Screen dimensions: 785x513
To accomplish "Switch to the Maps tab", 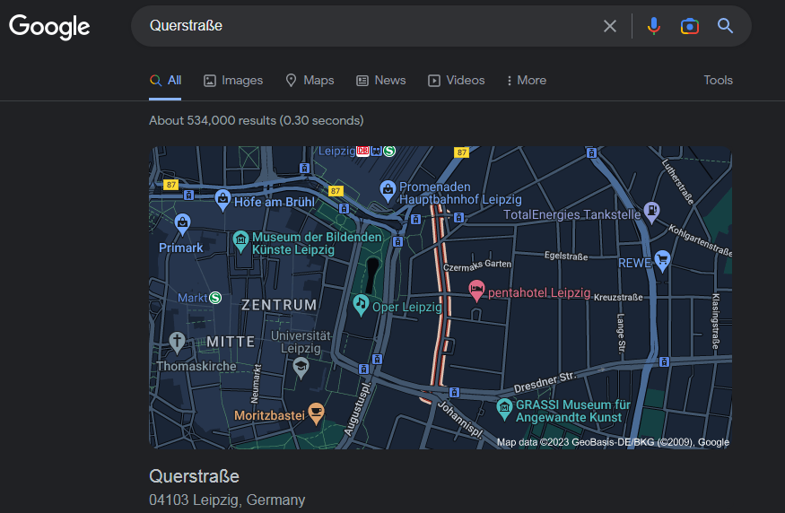I will [x=310, y=81].
